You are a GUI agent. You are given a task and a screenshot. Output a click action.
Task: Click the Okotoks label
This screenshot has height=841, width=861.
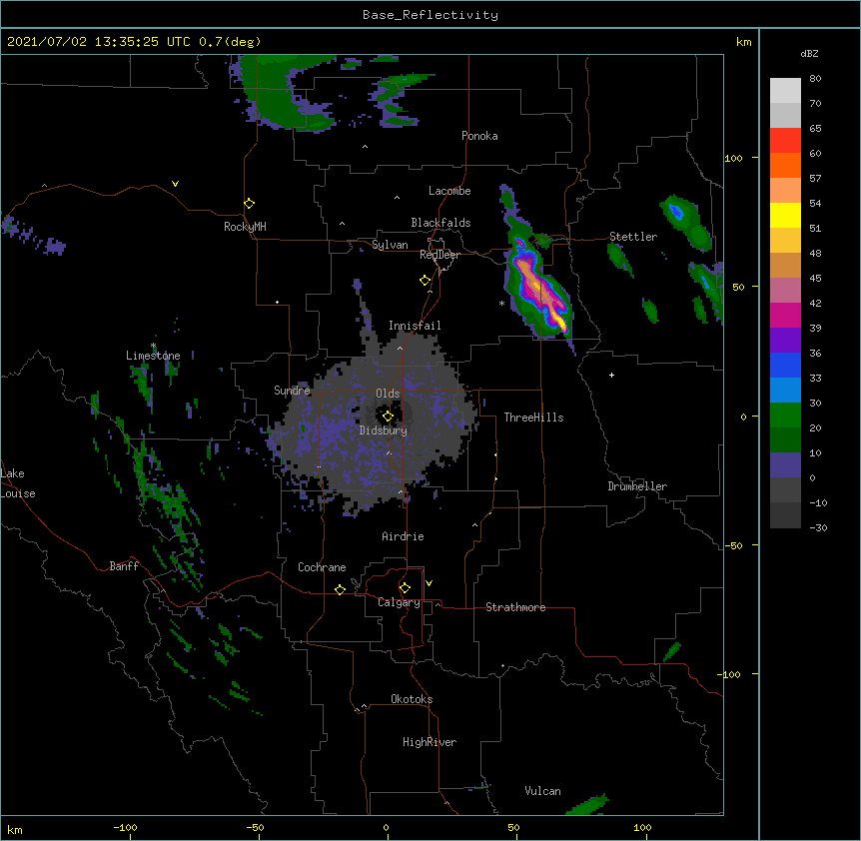412,699
